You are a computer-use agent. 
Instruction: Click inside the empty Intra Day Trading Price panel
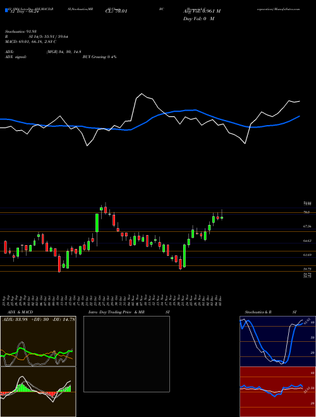126,354
